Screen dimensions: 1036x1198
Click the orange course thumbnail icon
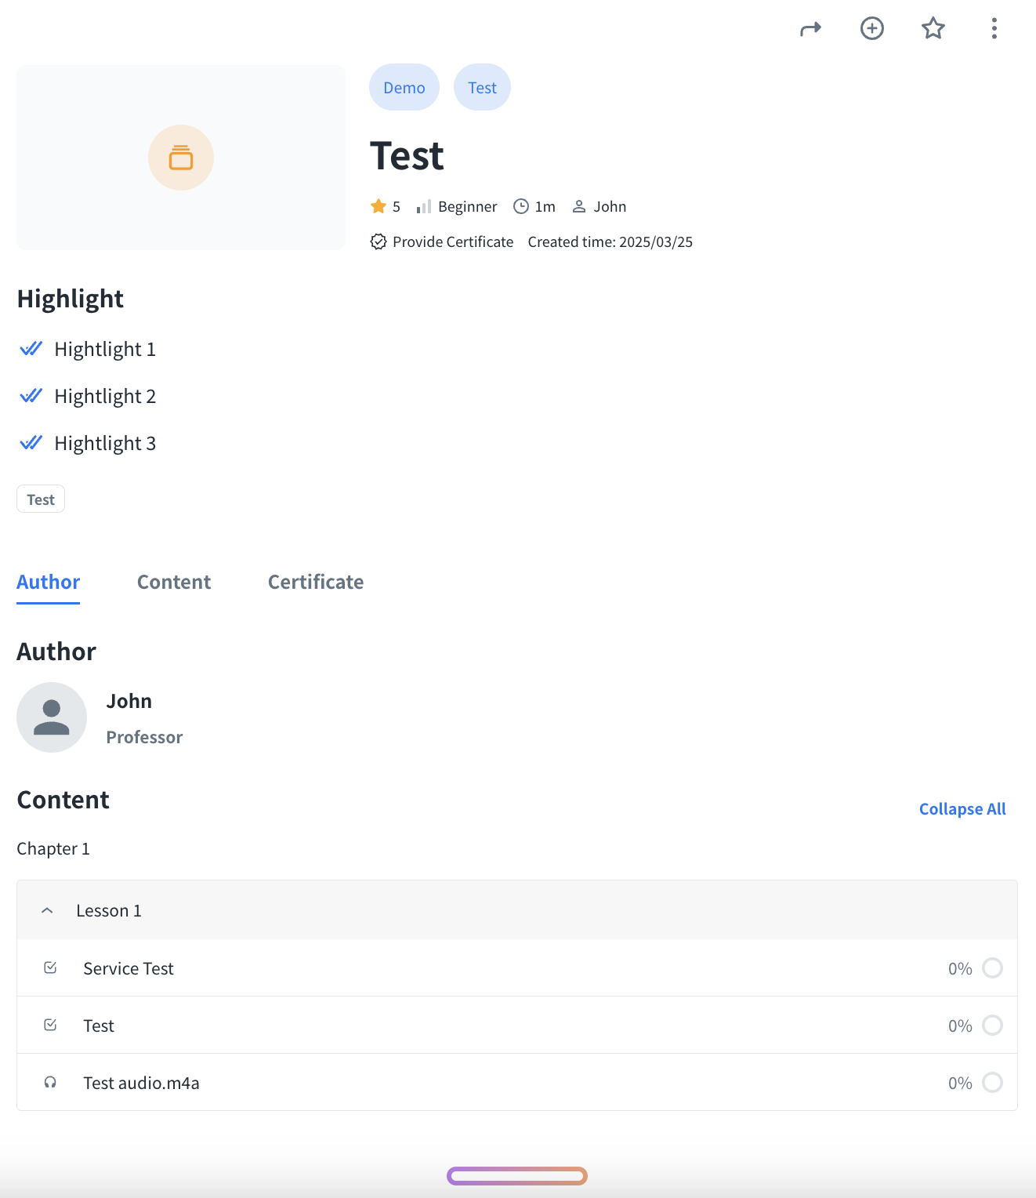point(181,158)
